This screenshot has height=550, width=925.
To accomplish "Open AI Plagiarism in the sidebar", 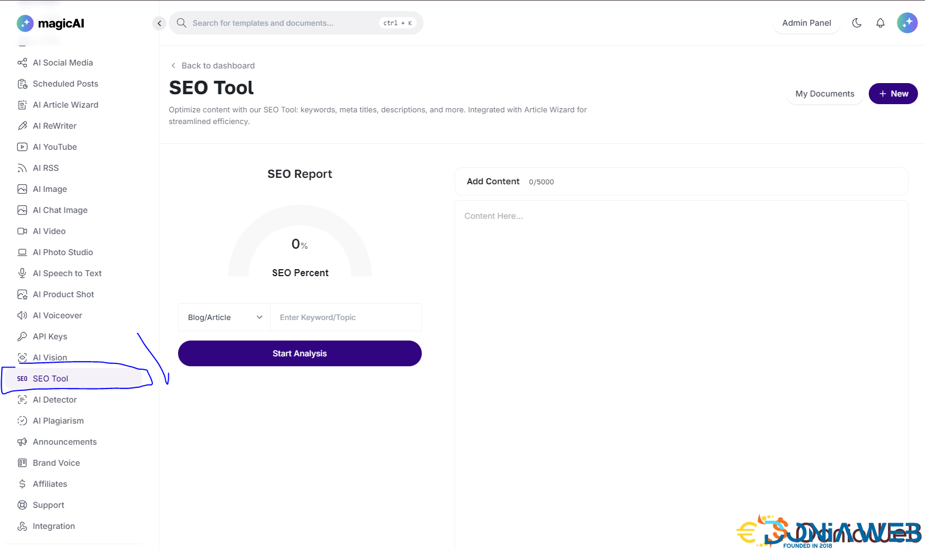I will pos(58,421).
